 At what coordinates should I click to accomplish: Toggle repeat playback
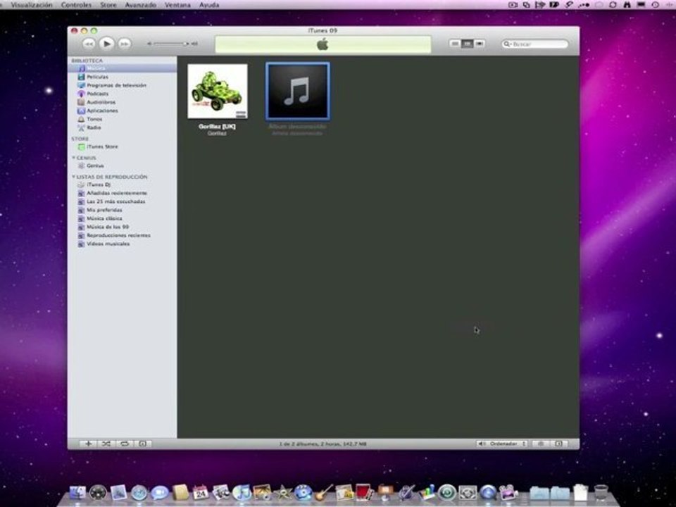click(x=124, y=444)
